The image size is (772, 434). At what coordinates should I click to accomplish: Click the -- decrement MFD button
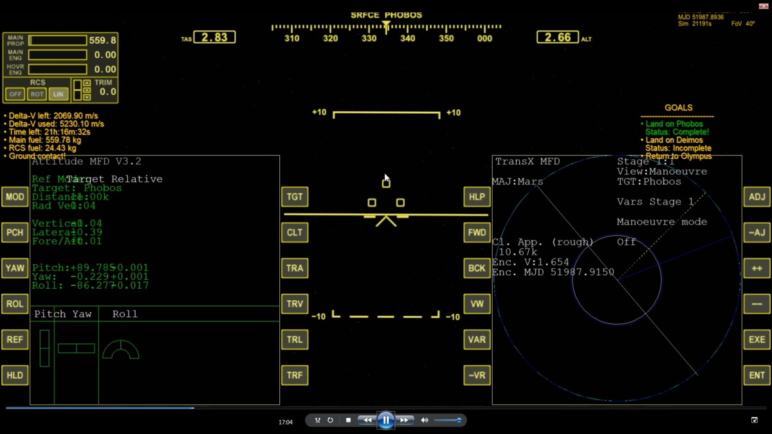coord(757,304)
